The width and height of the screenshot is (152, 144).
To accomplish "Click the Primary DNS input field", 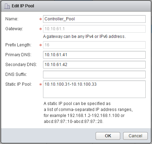I will [x=94, y=55].
